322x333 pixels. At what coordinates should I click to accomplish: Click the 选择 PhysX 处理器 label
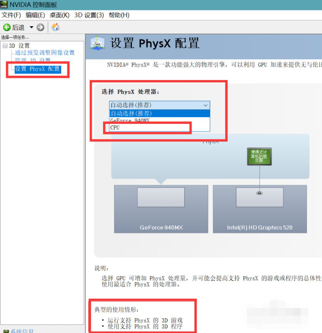click(130, 92)
